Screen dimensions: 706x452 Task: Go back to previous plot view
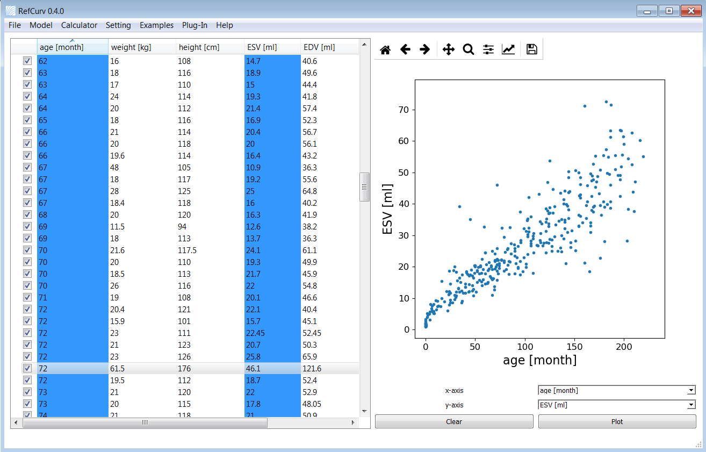click(405, 50)
